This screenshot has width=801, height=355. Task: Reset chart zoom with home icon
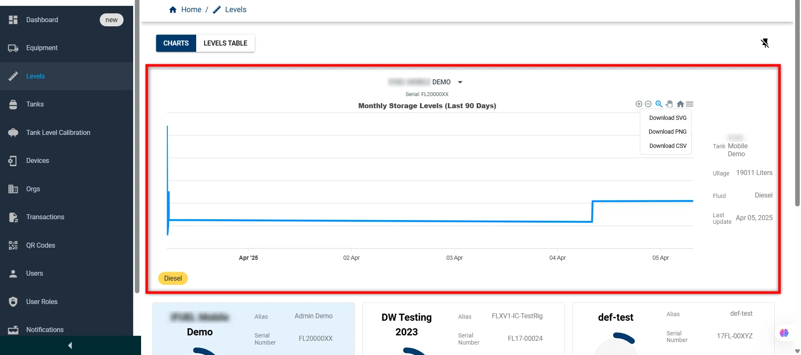(x=680, y=104)
